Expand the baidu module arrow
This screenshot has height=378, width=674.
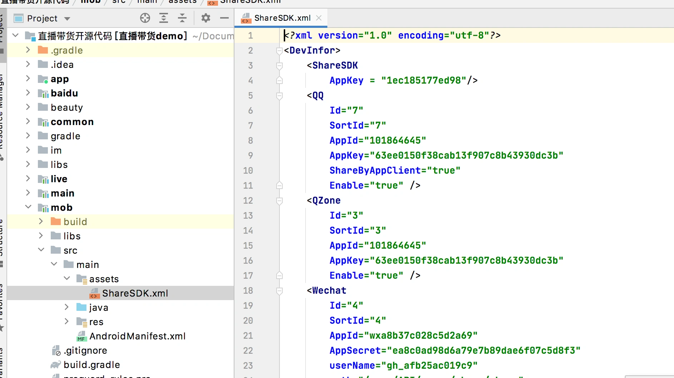(x=28, y=93)
